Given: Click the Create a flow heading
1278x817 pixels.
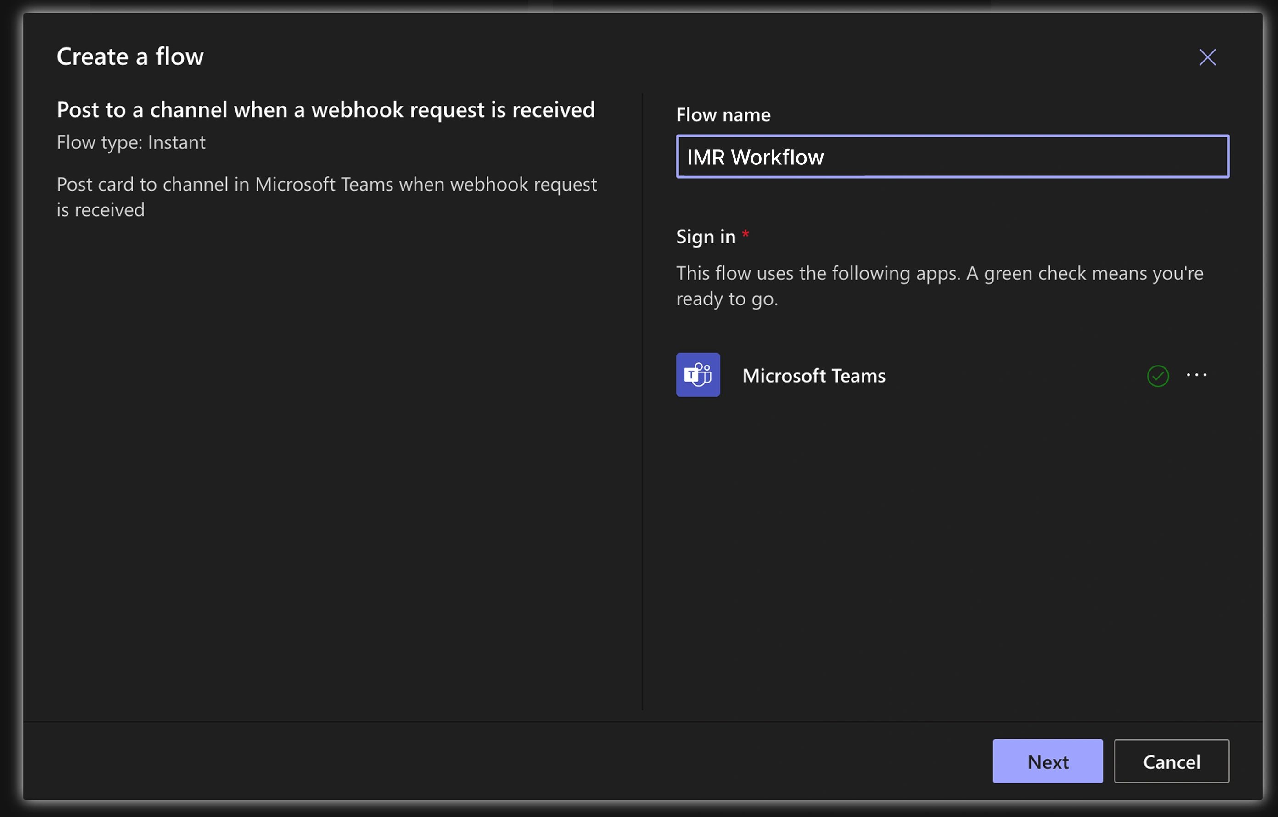Looking at the screenshot, I should tap(129, 56).
